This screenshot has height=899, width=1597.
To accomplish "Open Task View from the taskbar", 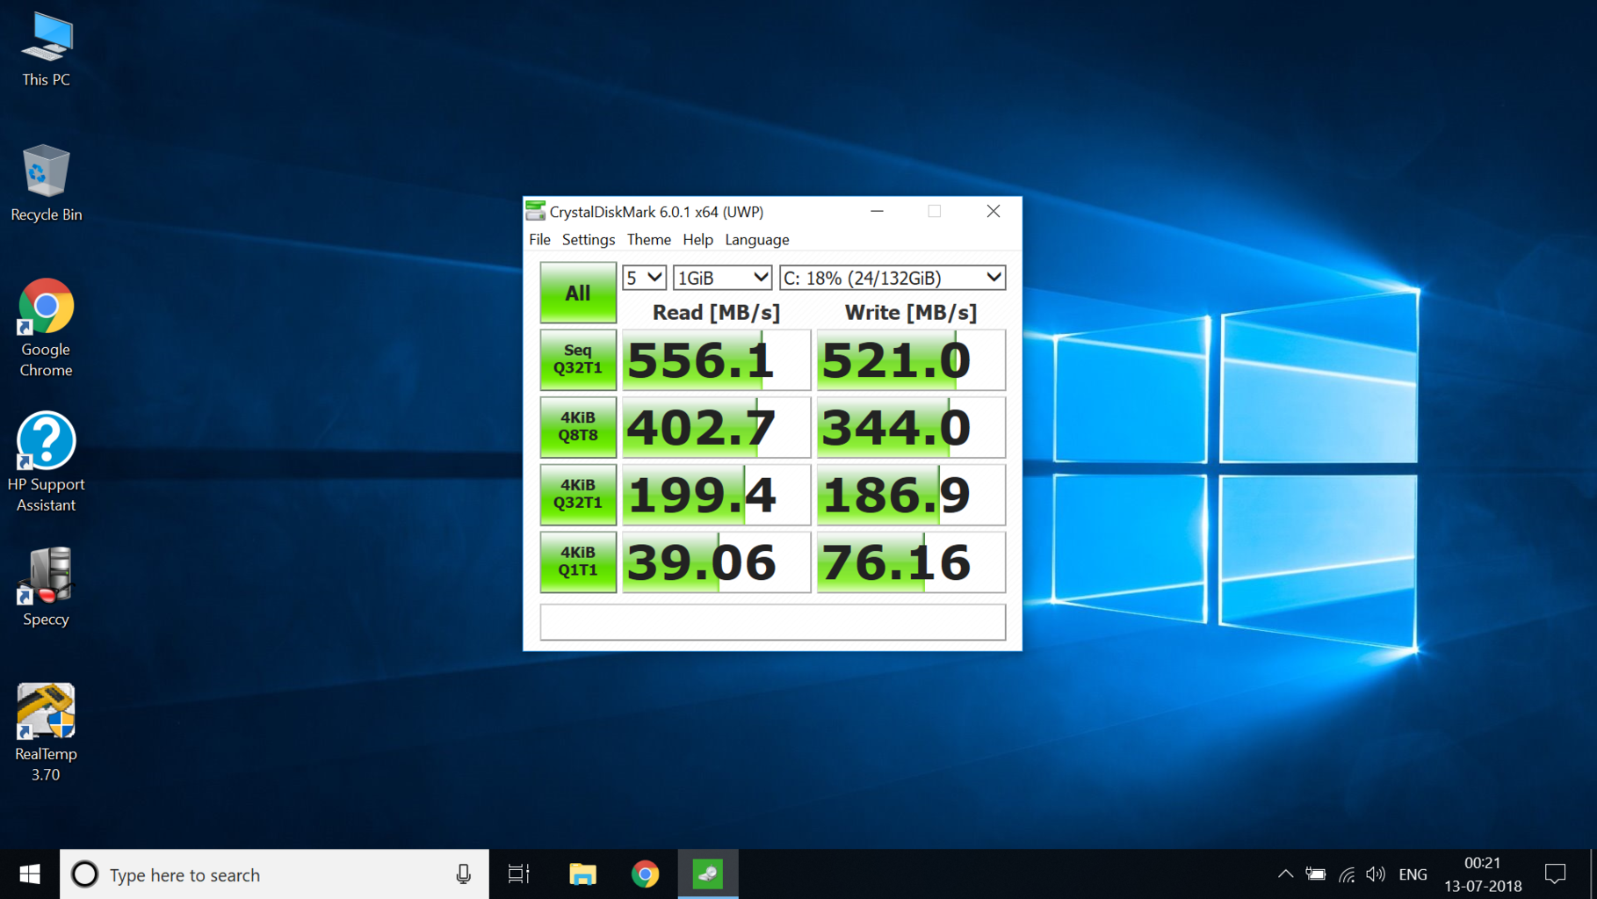I will click(x=519, y=874).
